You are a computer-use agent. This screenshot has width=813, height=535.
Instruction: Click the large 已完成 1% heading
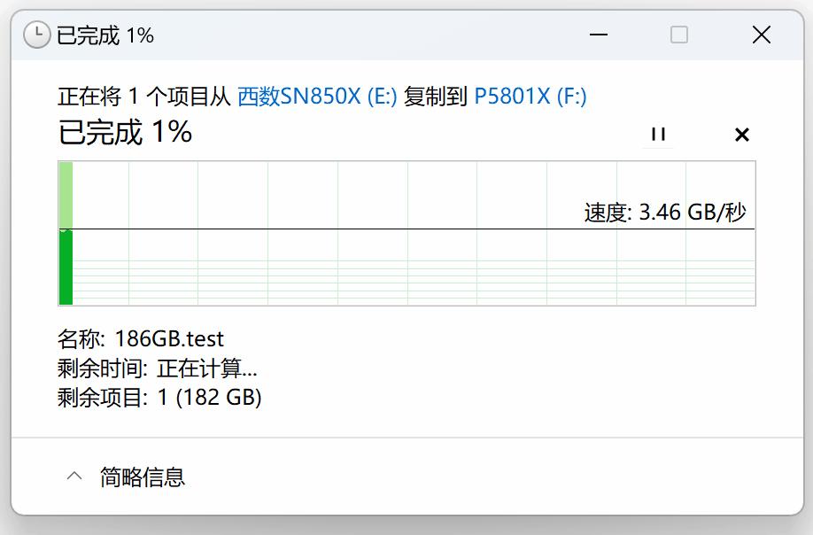(x=125, y=133)
